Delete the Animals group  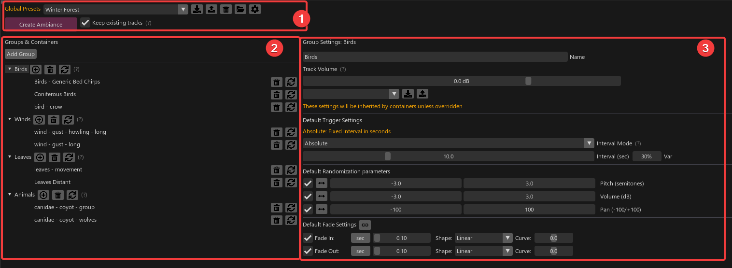(x=58, y=195)
